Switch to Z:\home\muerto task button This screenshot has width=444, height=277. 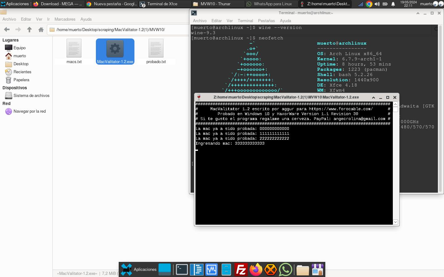pos(325,4)
